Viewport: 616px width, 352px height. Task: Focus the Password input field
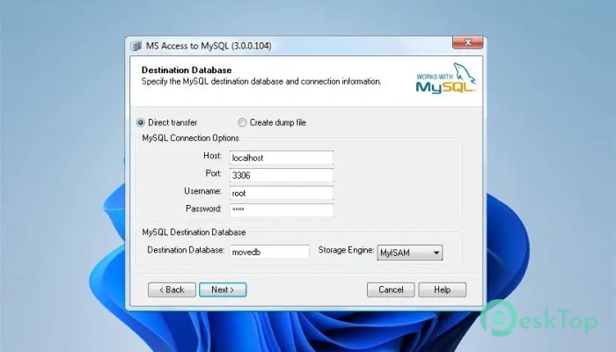pos(282,209)
